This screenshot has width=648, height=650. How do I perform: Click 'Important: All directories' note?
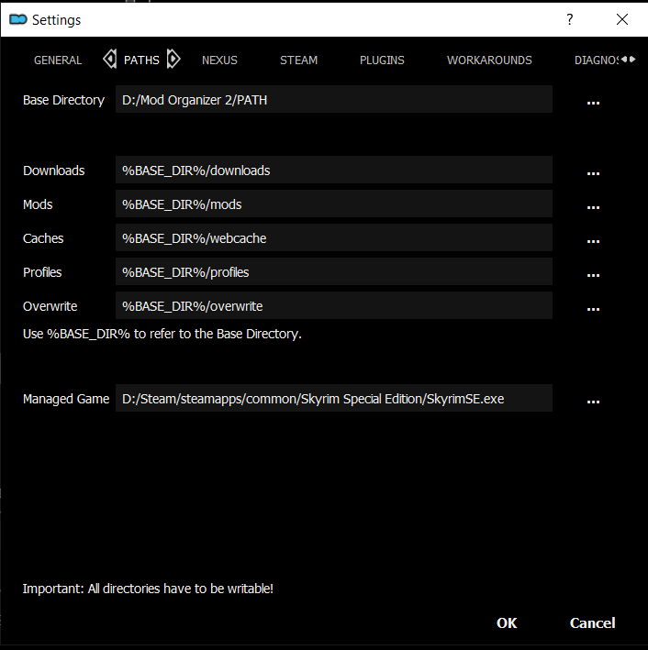coord(148,589)
